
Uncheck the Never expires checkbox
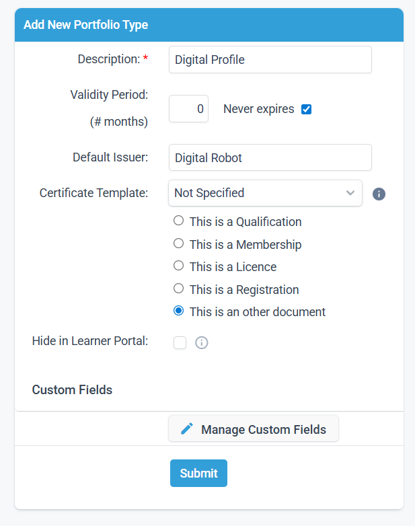pos(306,109)
